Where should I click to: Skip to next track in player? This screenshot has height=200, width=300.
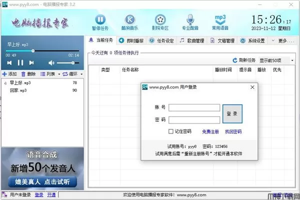pos(31,63)
